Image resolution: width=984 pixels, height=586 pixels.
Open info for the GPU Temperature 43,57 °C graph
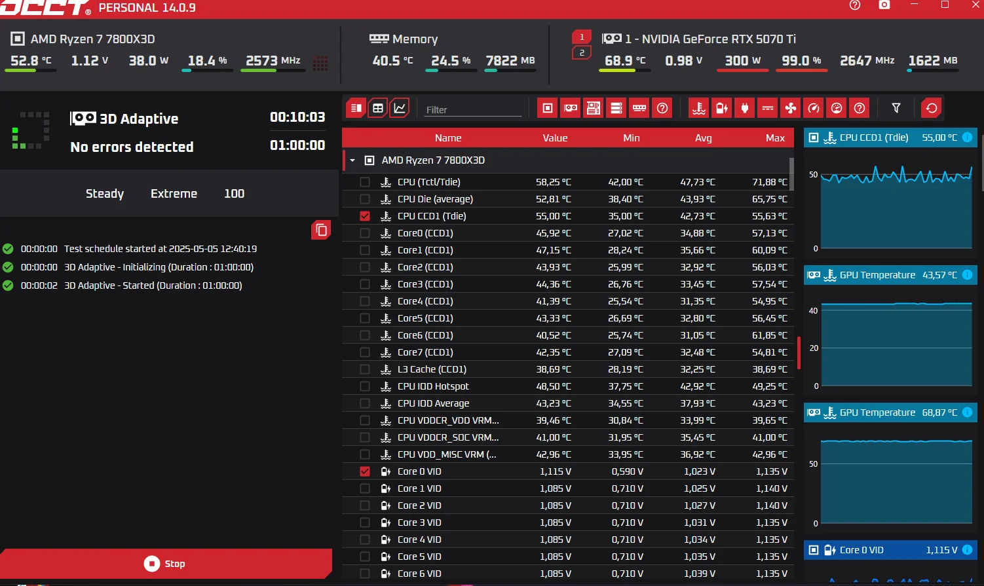pos(967,275)
